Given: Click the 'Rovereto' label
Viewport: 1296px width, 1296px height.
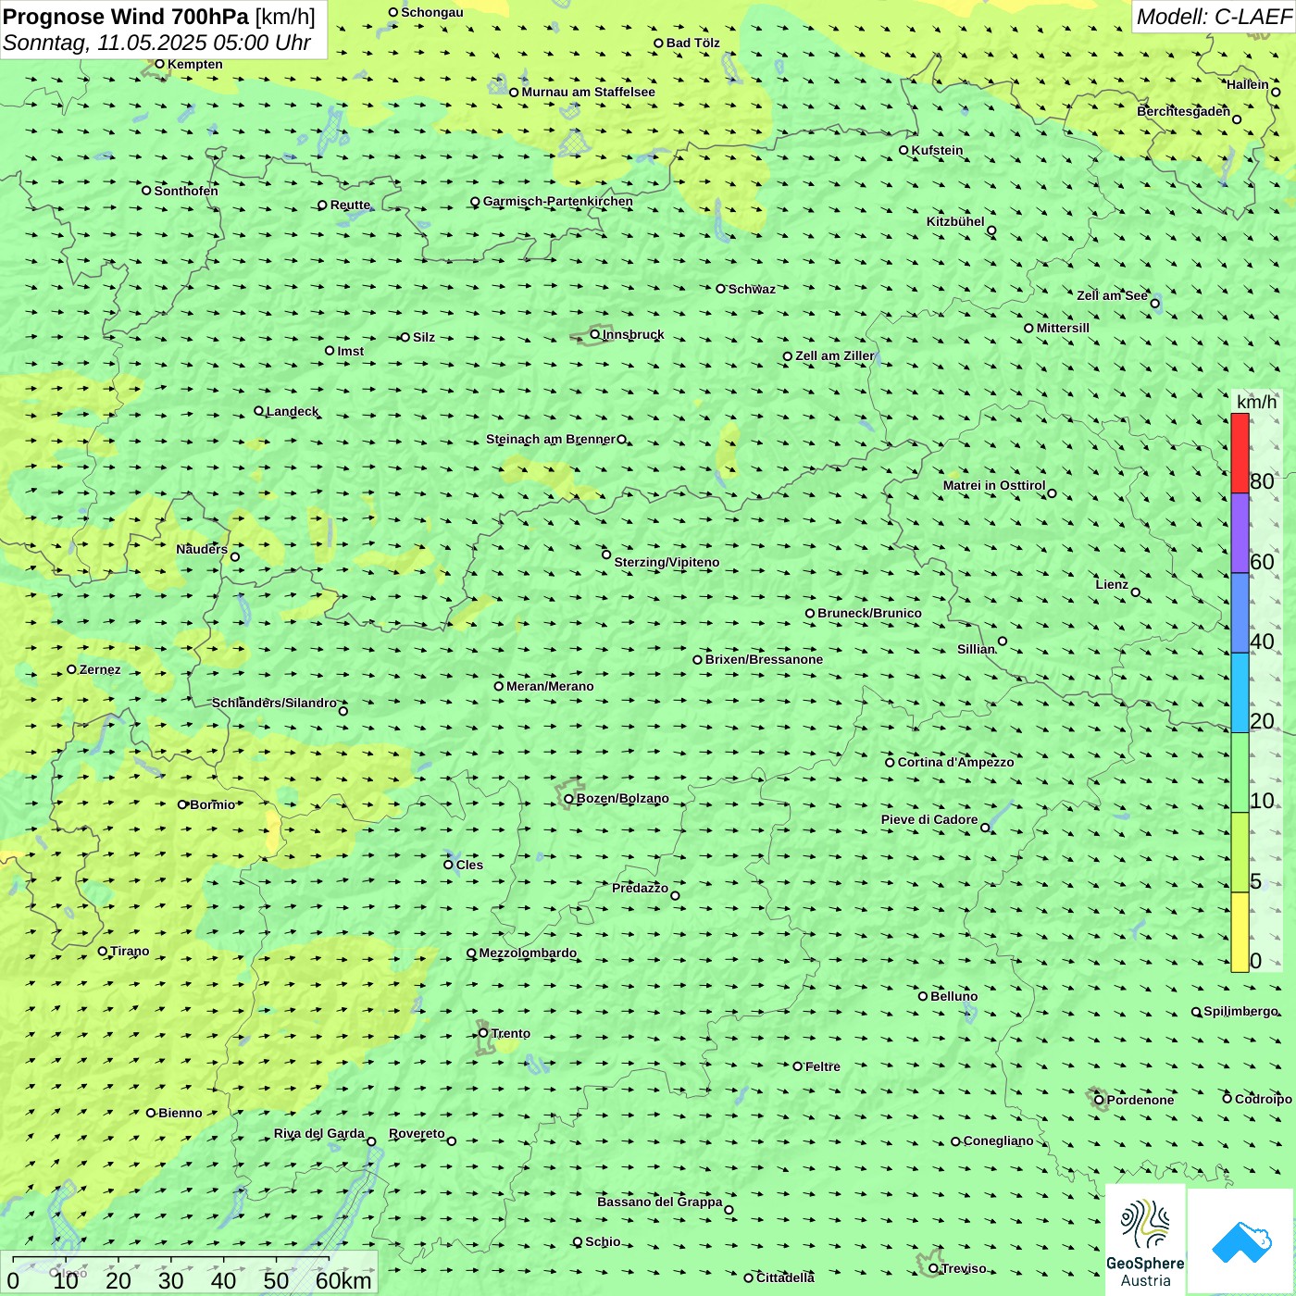Looking at the screenshot, I should [x=417, y=1133].
